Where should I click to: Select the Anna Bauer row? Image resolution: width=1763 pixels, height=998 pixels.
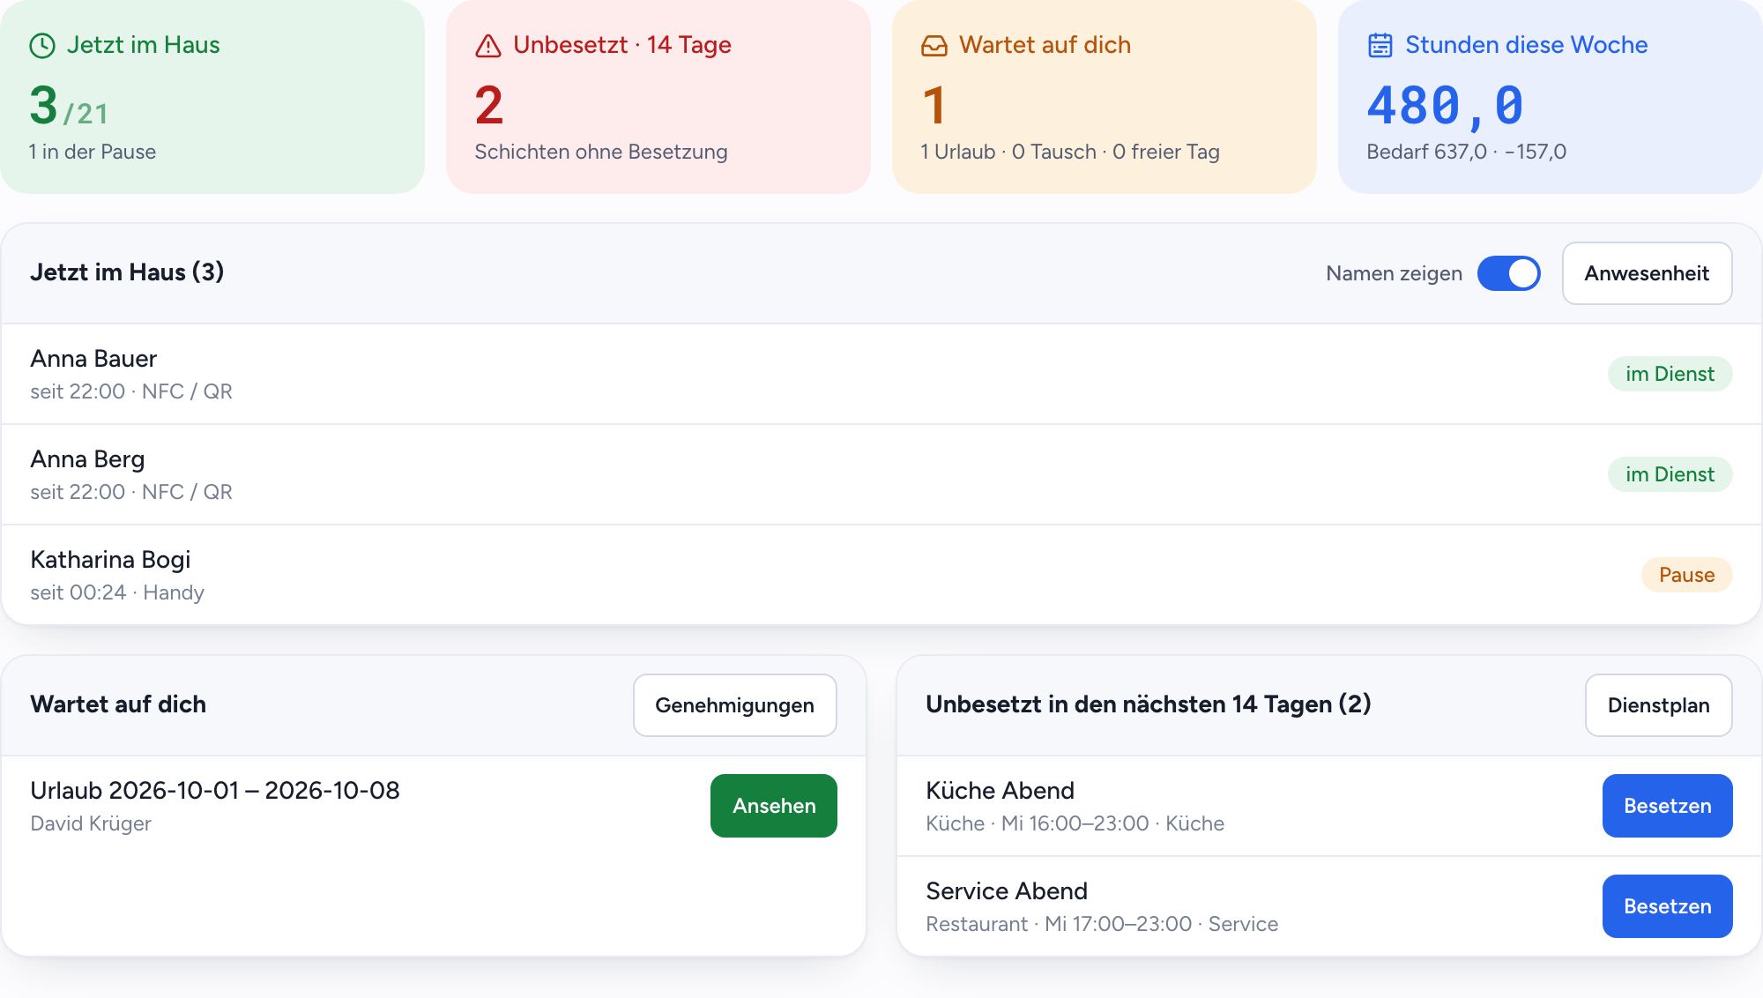pyautogui.click(x=881, y=374)
